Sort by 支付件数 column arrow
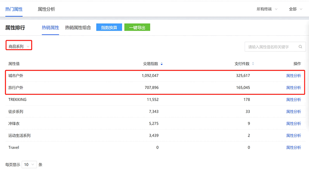The image size is (309, 173). [253, 64]
